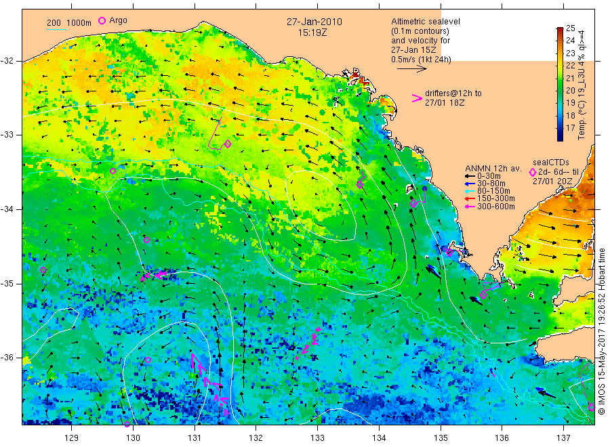
Task: Click the 0.5m/s (1kt 24h) label
Action: [422, 60]
